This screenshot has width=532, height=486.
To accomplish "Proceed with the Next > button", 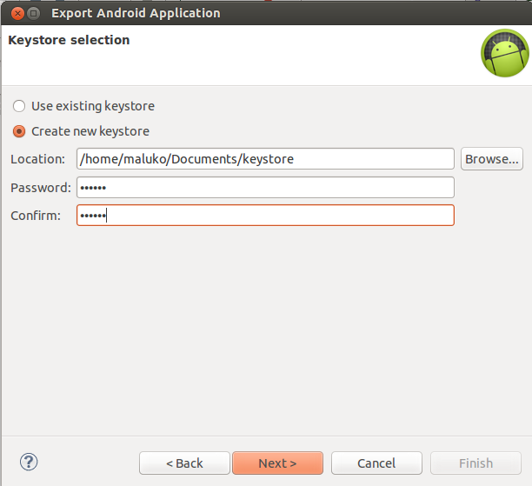I will [x=277, y=463].
